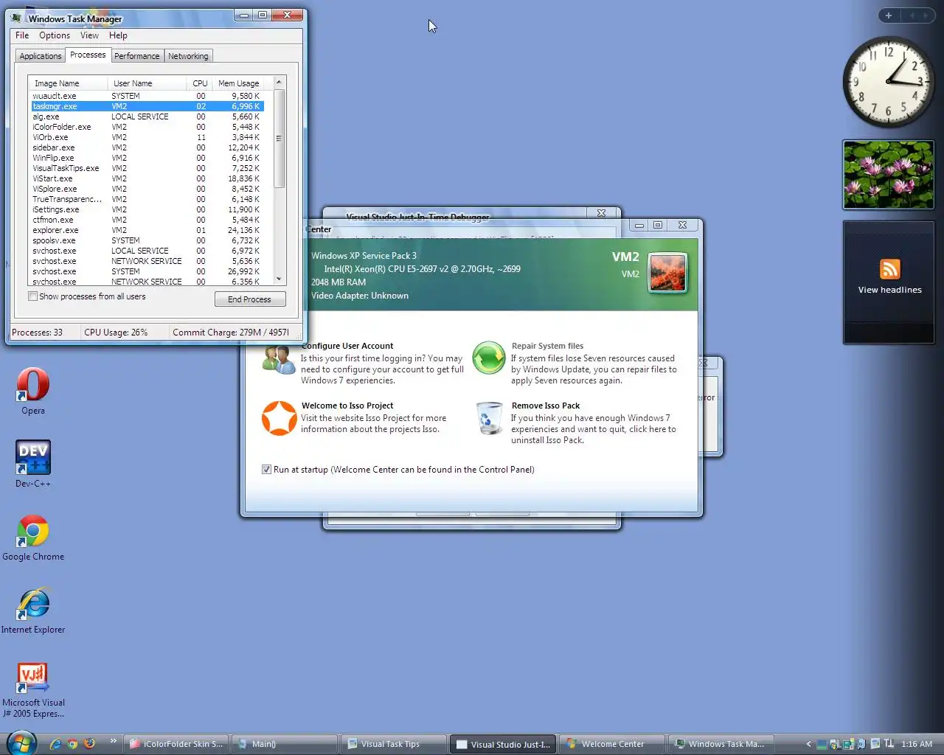The height and width of the screenshot is (755, 944).
Task: Select the sidebar.exe process row
Action: tap(147, 147)
